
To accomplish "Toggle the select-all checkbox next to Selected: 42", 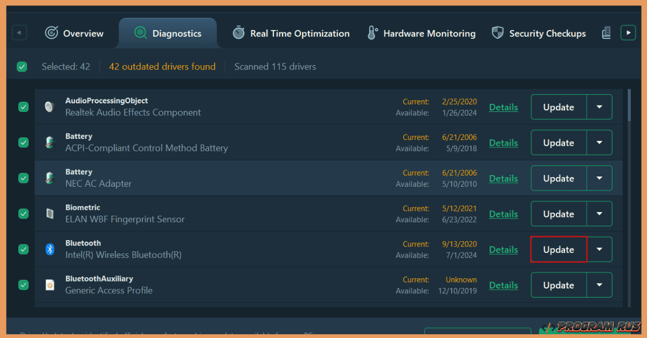I will click(x=22, y=67).
